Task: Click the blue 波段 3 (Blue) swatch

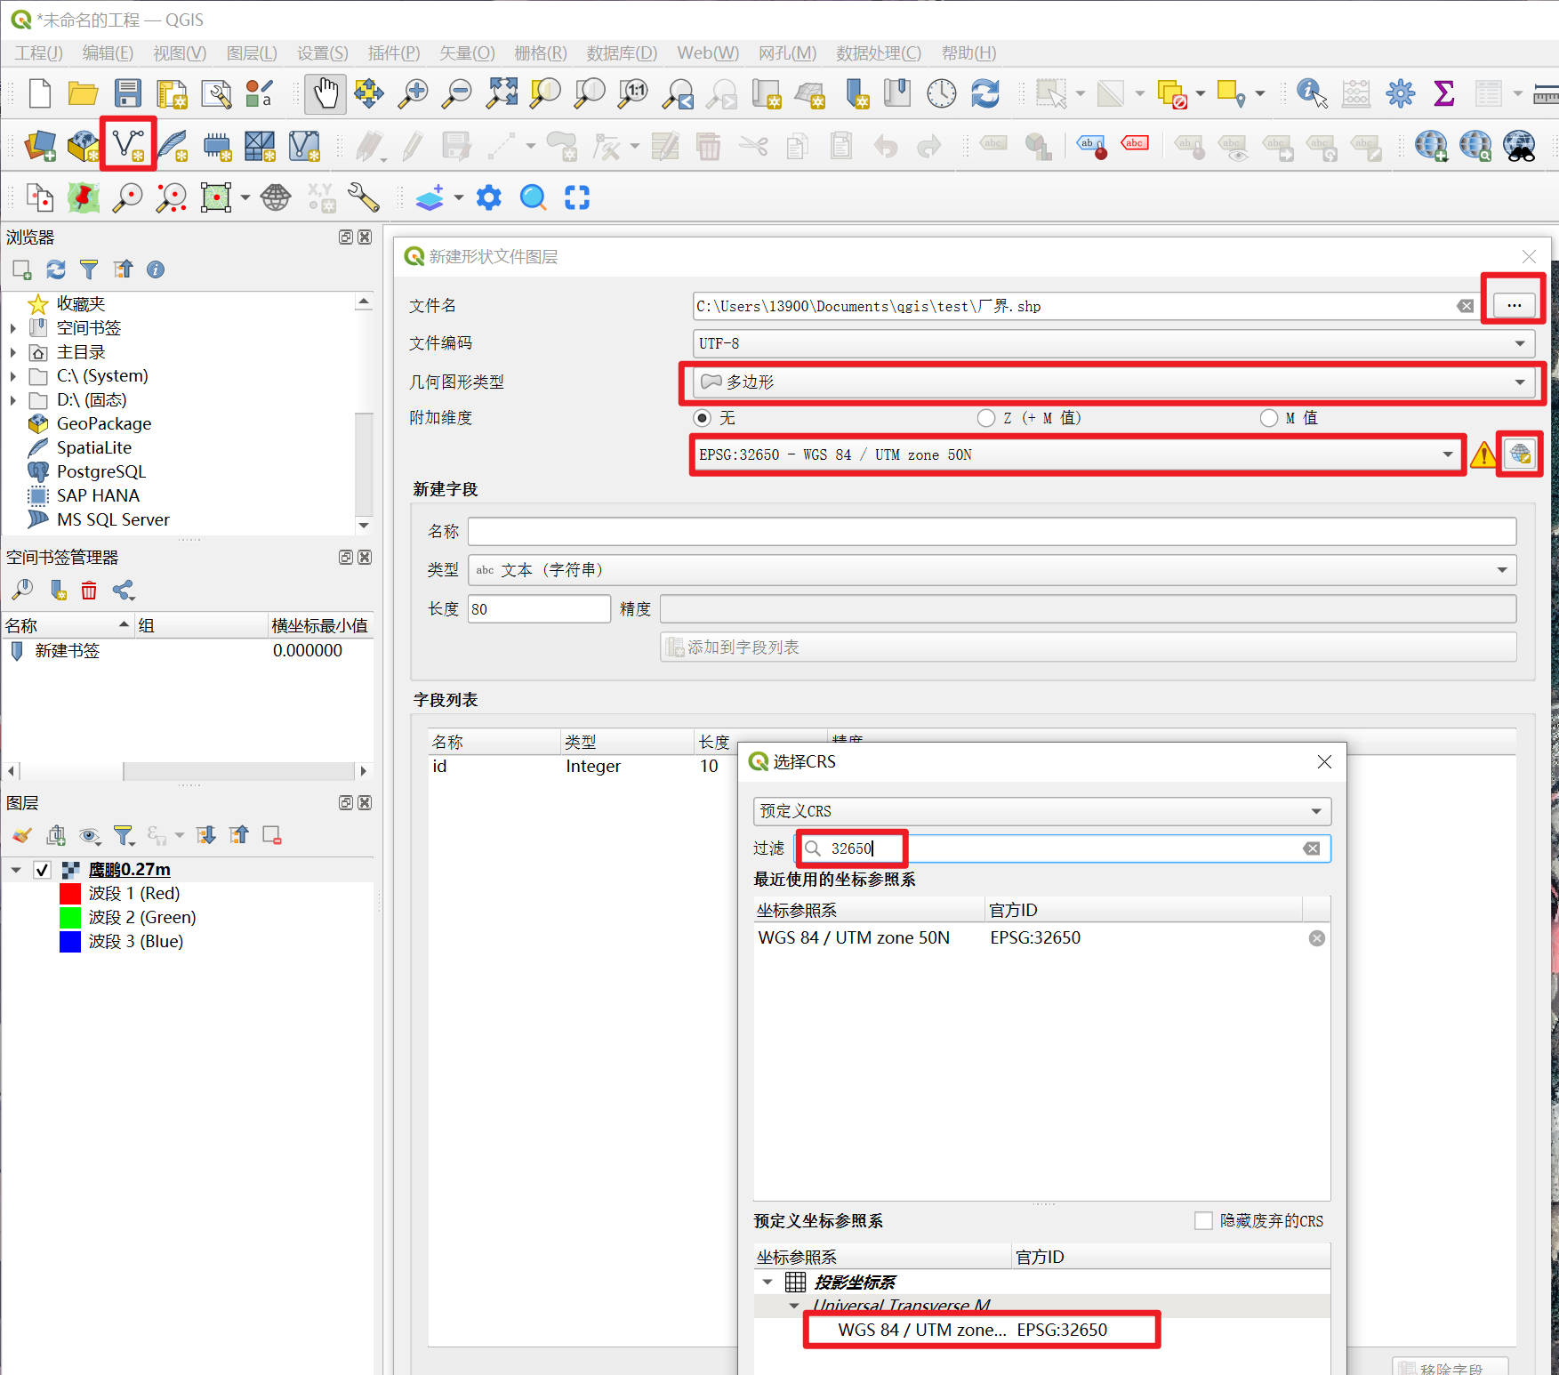Action: coord(70,942)
